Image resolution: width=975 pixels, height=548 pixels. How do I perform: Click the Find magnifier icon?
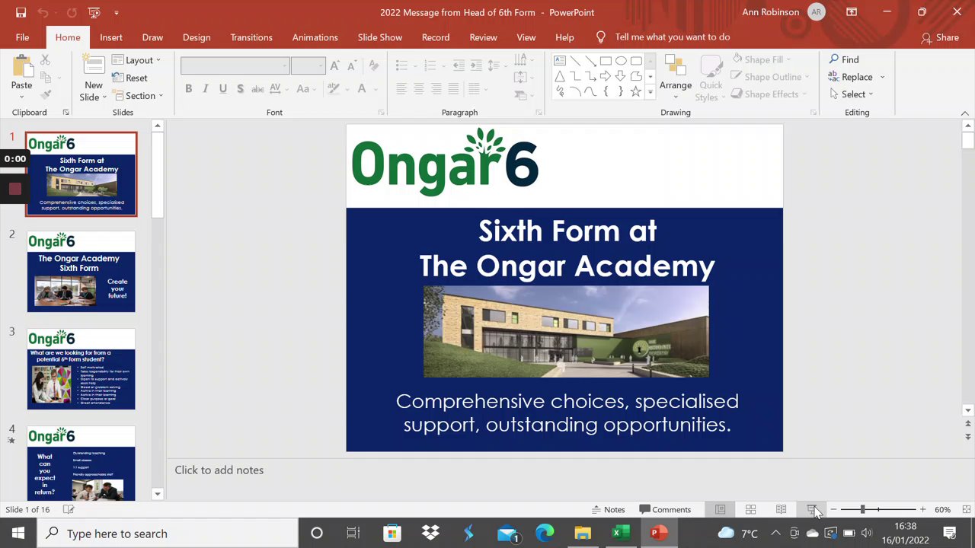click(834, 59)
